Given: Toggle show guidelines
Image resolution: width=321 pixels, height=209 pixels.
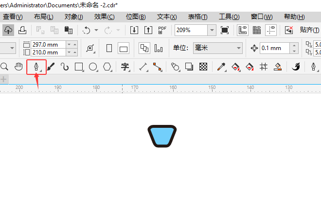Looking at the screenshot, I should (x=271, y=30).
